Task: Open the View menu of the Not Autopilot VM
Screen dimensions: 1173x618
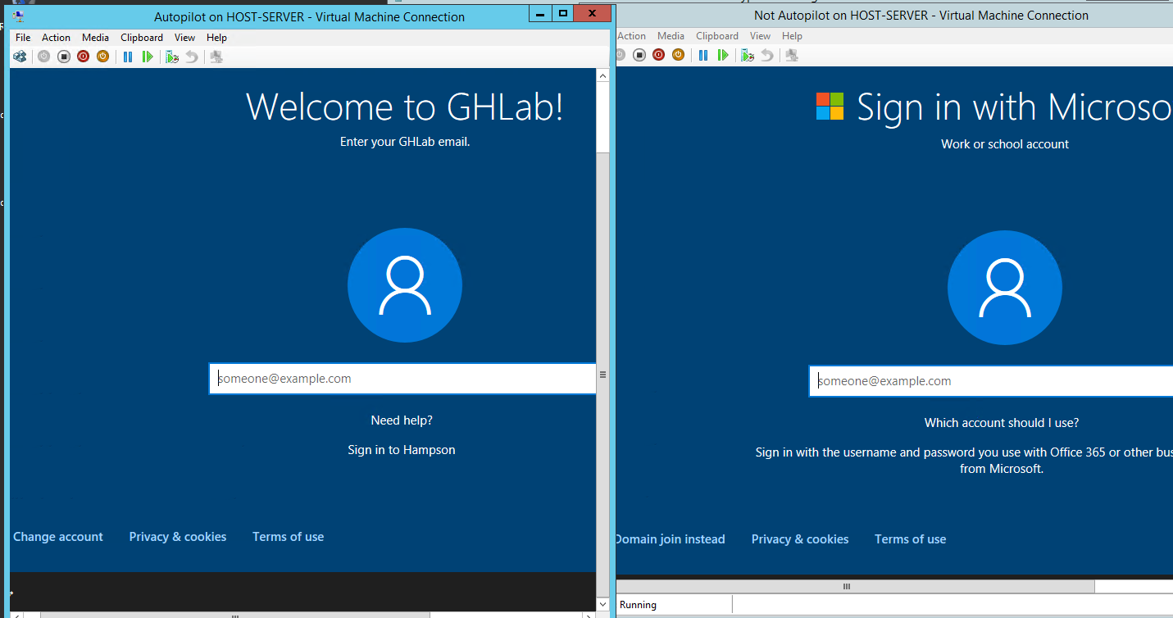Action: tap(760, 35)
